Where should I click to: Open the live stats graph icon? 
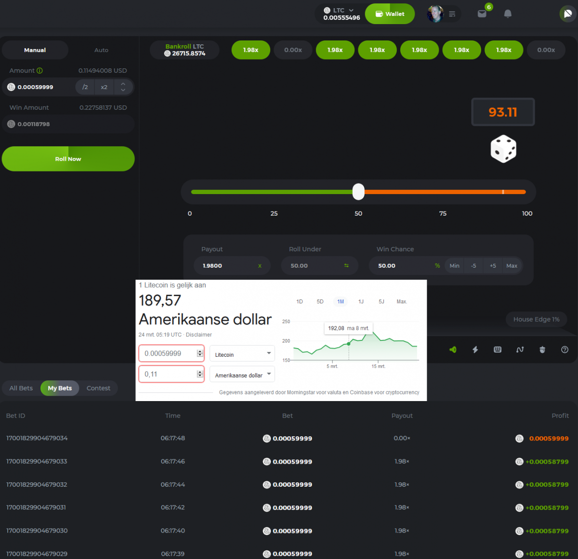tap(520, 350)
